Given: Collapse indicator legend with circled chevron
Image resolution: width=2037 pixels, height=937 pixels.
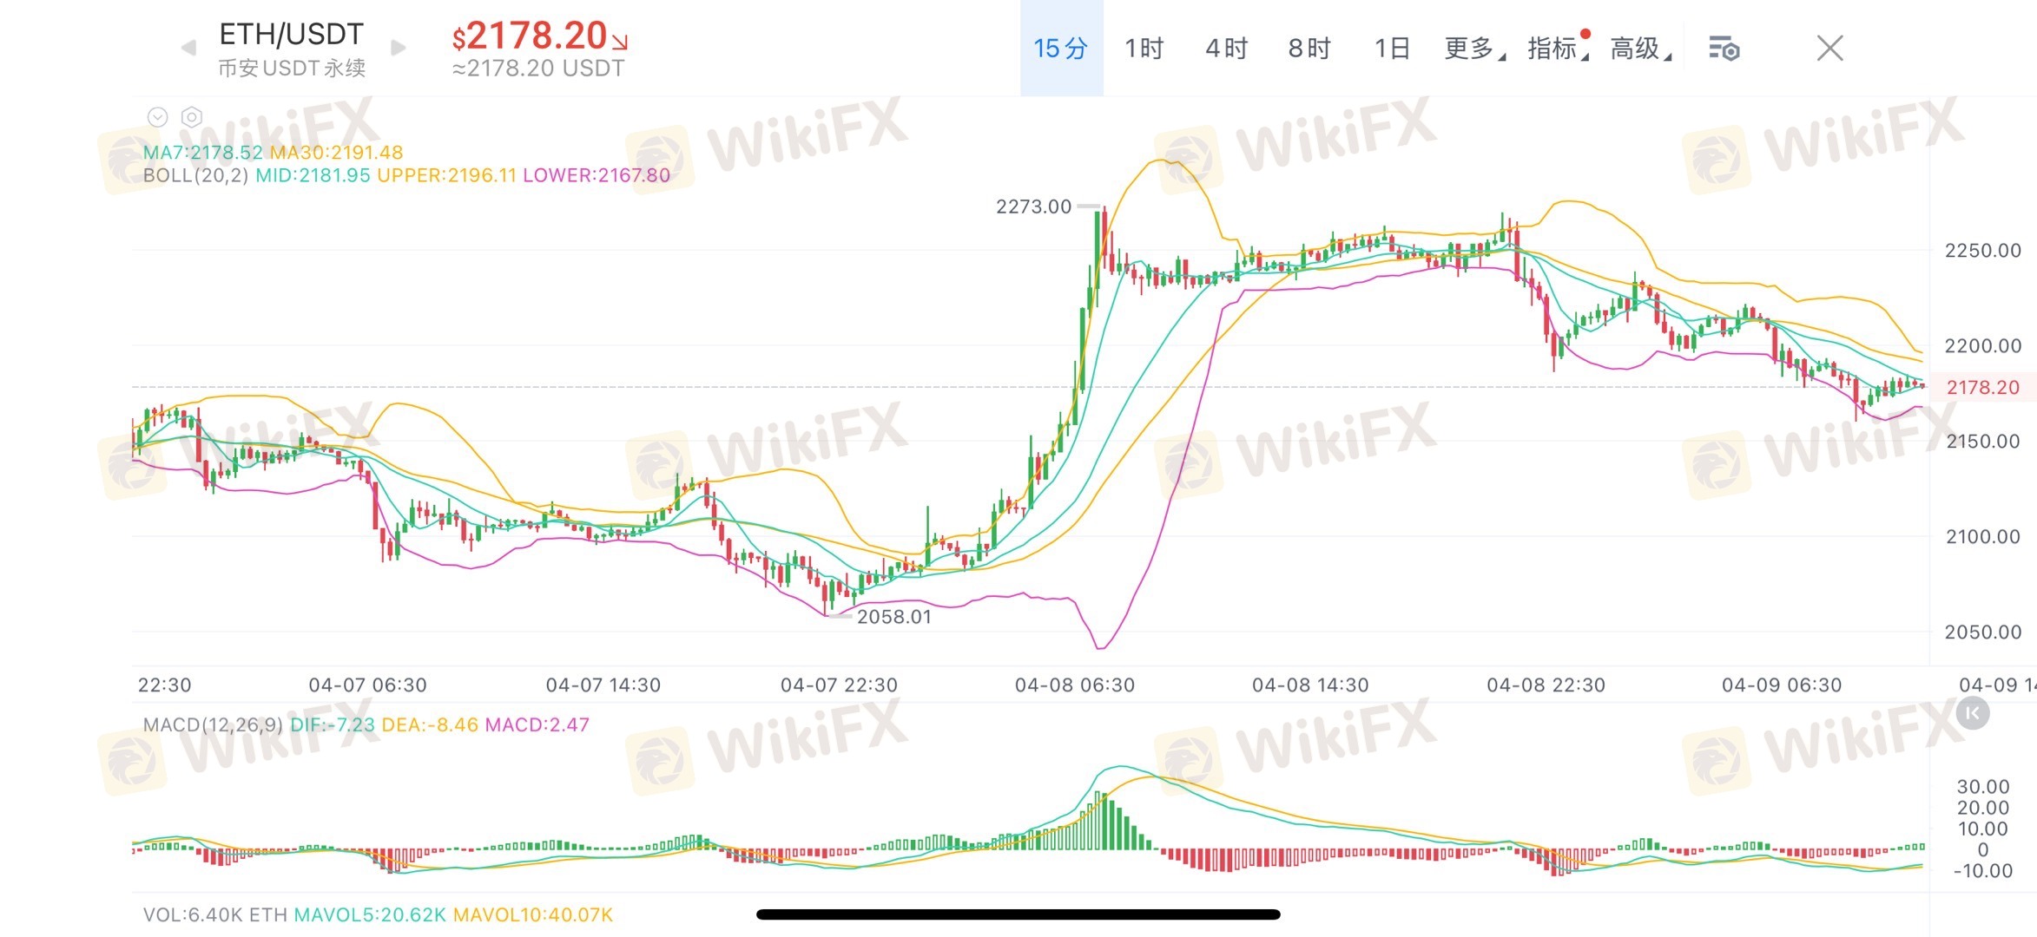Looking at the screenshot, I should point(157,116).
